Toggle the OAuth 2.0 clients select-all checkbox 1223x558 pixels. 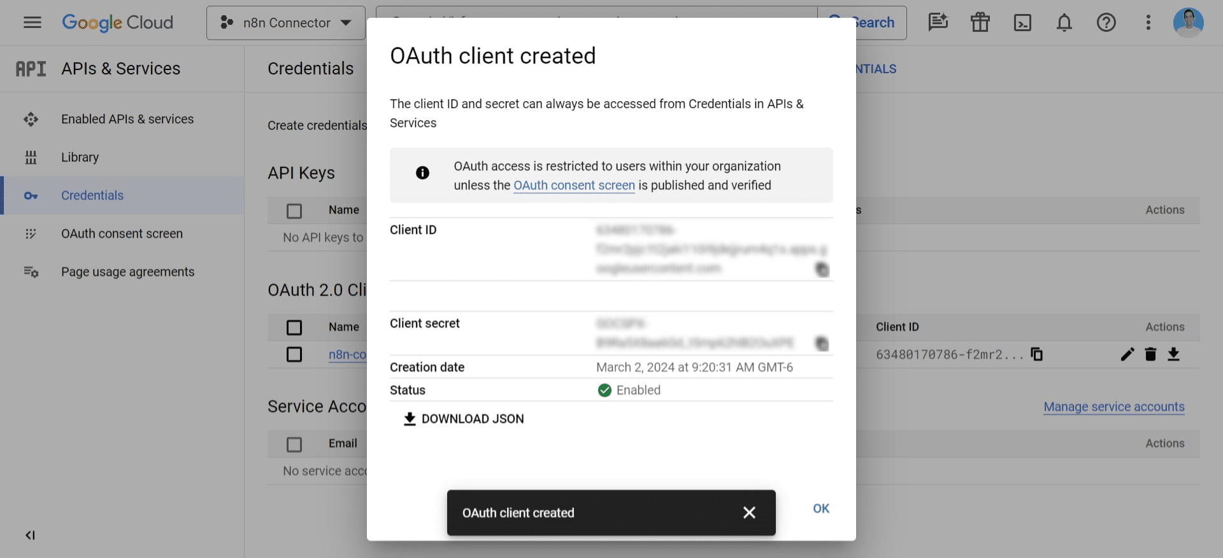tap(294, 327)
